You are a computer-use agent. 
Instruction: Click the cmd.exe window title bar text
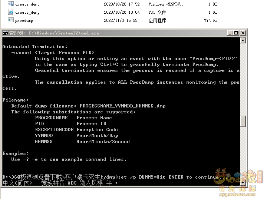point(54,33)
